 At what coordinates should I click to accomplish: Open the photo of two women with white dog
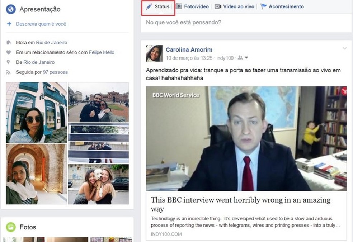[x=98, y=184]
